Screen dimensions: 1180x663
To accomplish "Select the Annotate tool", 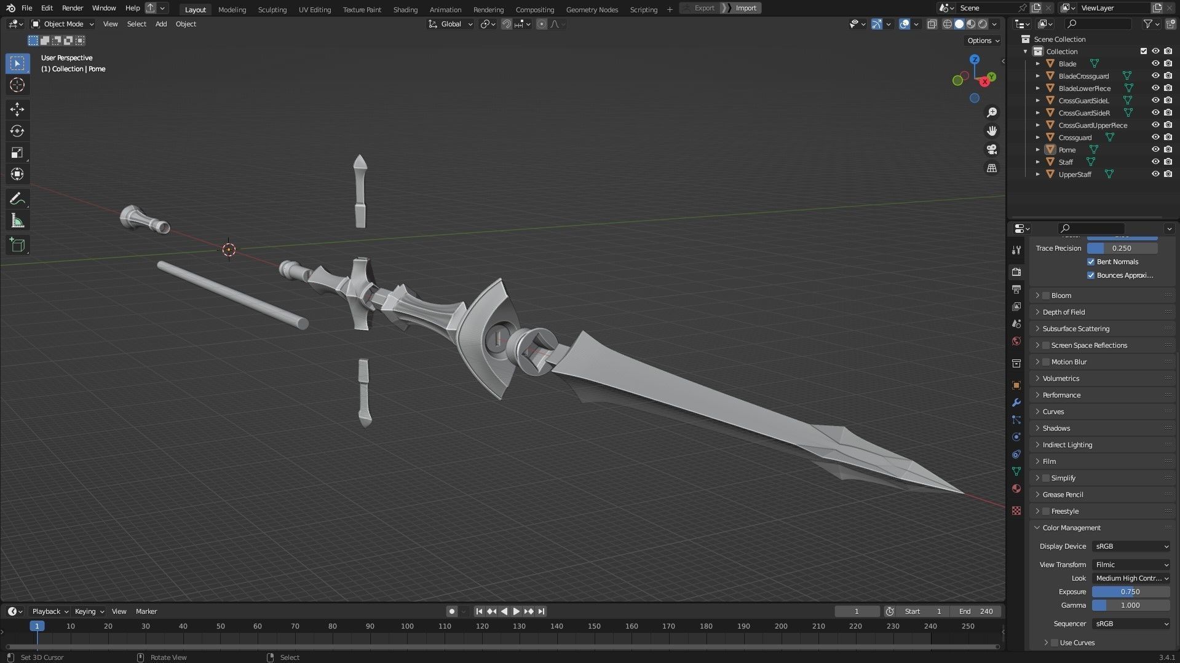I will click(17, 198).
